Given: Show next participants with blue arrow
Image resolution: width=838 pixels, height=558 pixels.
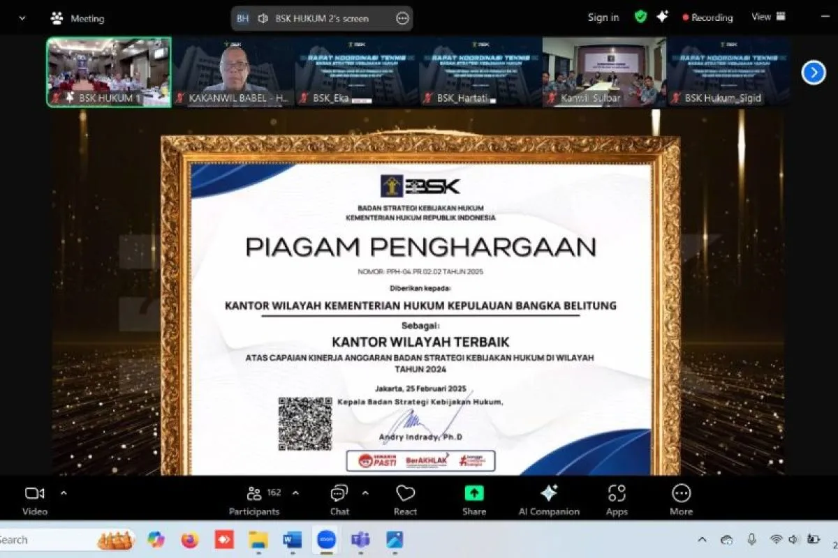Looking at the screenshot, I should pos(813,73).
